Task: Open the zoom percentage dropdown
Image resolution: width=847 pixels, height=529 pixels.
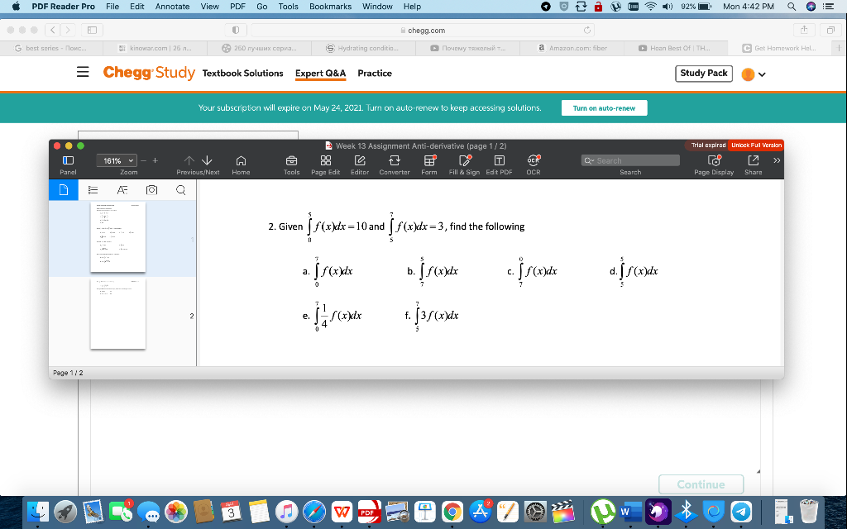Action: click(x=117, y=160)
